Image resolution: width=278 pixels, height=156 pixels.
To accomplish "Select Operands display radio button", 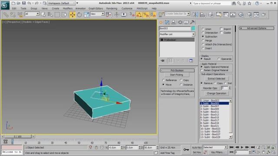I will coord(219,59).
